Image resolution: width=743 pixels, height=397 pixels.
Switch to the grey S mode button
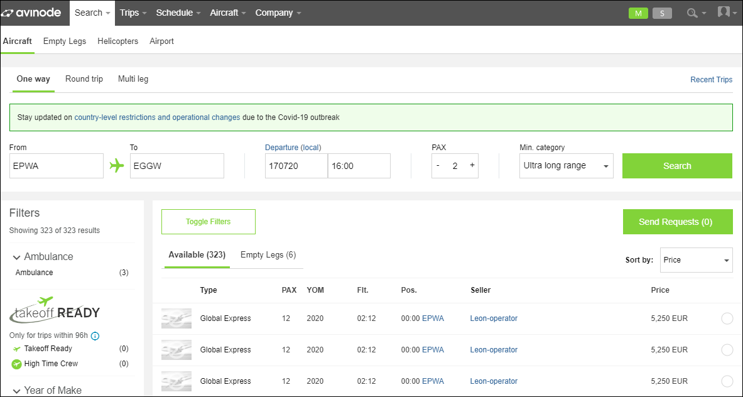pos(662,13)
